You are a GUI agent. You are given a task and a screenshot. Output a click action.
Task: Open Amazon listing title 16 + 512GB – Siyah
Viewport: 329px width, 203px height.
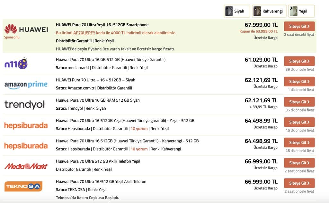tap(95, 80)
